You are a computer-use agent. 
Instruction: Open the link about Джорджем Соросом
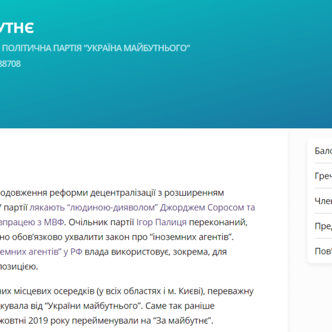click(x=142, y=207)
